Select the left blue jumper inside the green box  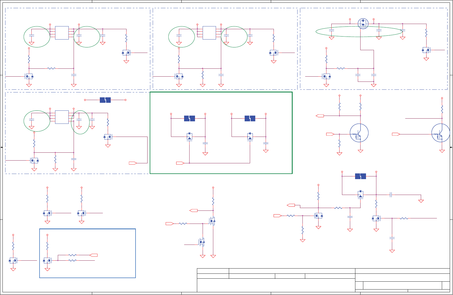coord(190,118)
